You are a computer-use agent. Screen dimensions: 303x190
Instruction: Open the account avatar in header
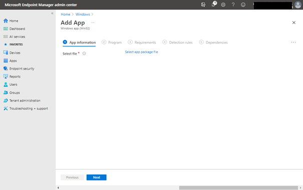tap(298, 5)
